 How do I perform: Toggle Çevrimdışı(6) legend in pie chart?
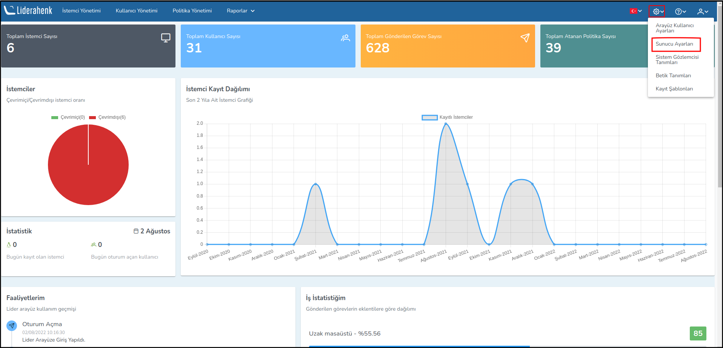(108, 117)
